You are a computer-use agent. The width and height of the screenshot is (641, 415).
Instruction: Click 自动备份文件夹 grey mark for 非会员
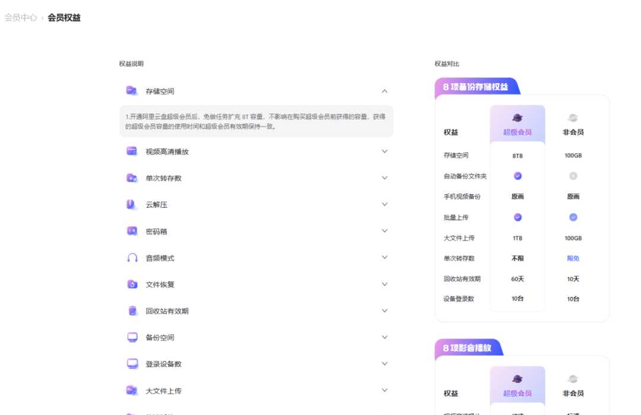(573, 176)
